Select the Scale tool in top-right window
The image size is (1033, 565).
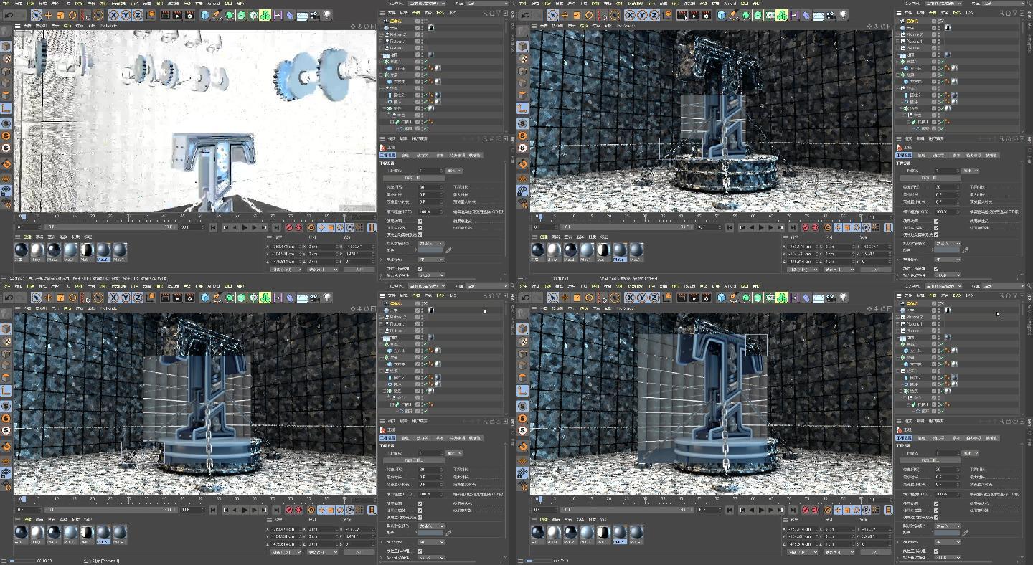(x=577, y=15)
